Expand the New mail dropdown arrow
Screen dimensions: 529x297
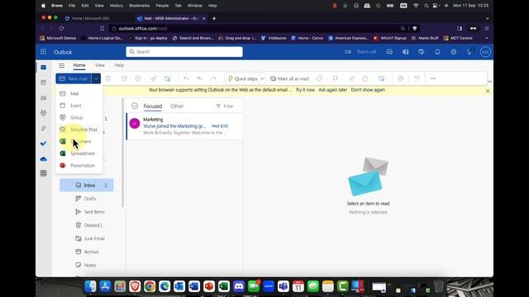click(96, 79)
